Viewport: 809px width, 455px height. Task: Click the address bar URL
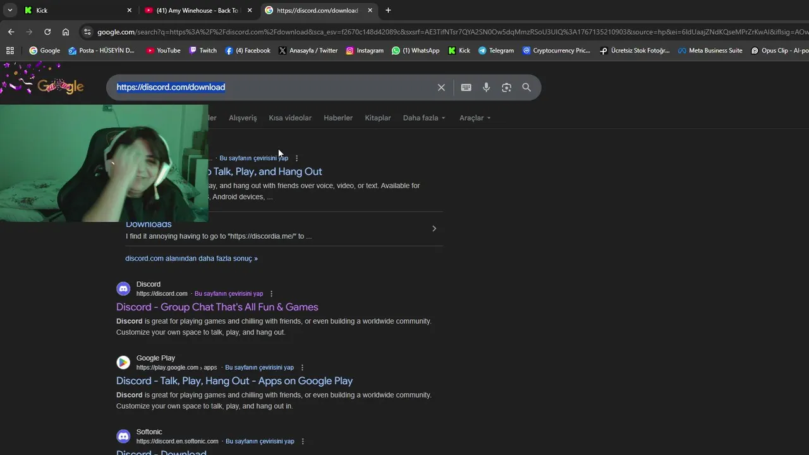click(x=452, y=32)
